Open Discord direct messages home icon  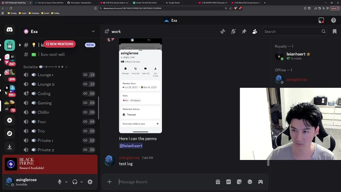pos(10,30)
